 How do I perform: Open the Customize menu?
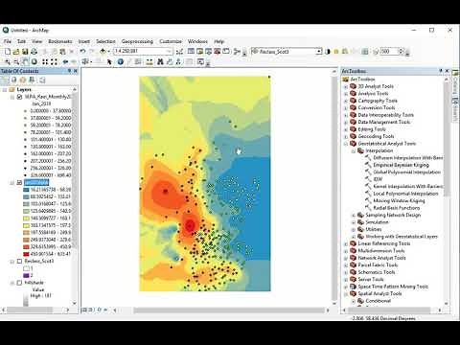tap(171, 41)
